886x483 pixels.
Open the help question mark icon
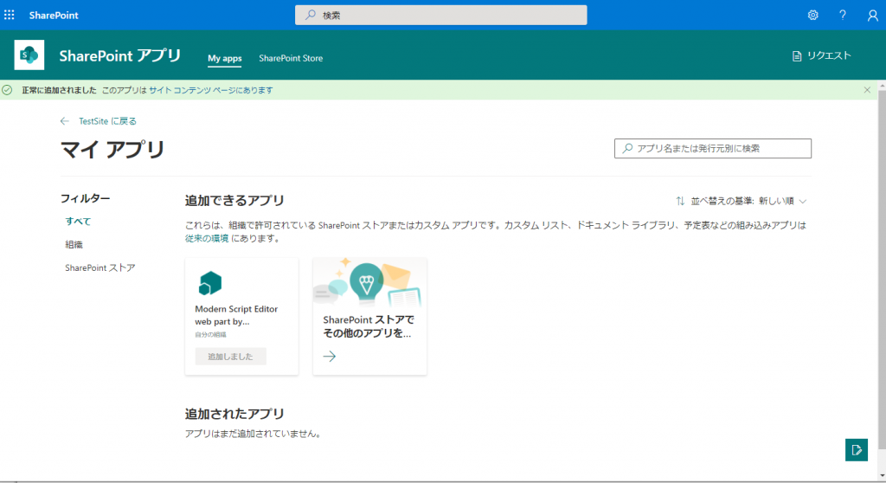(843, 16)
